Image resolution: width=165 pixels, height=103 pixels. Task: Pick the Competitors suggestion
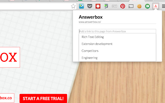coord(117,51)
